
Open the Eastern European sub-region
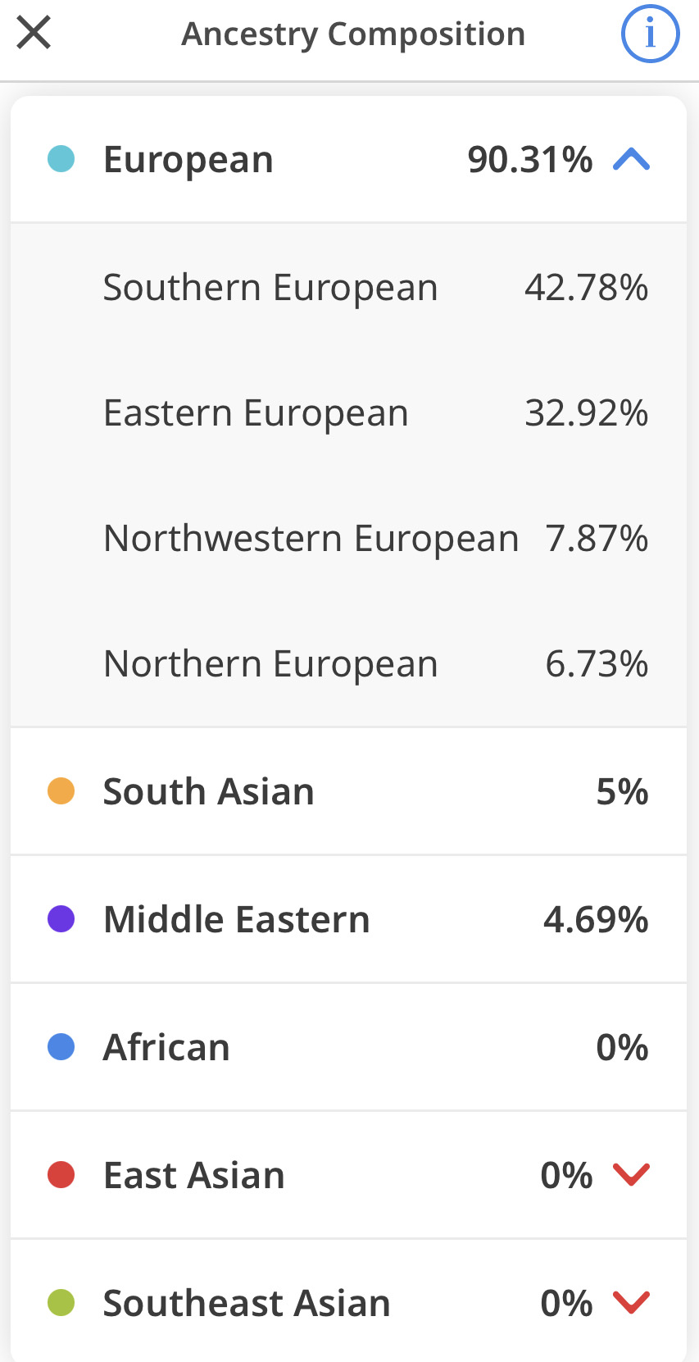click(x=348, y=413)
